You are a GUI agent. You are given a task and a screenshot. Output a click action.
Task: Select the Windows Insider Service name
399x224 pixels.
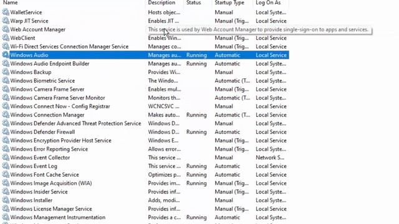39,192
